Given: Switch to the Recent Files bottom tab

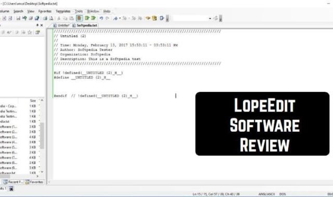Looking at the screenshot, I should pos(13,182).
